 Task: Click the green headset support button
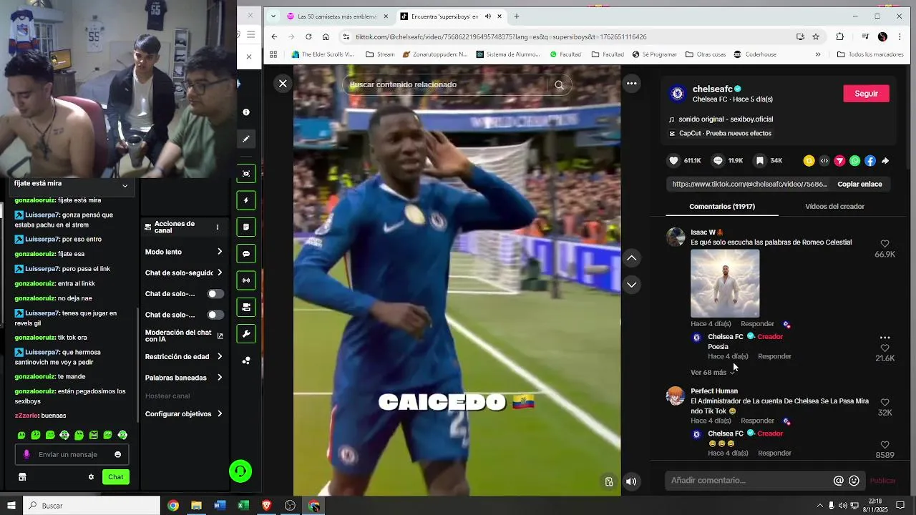[240, 471]
